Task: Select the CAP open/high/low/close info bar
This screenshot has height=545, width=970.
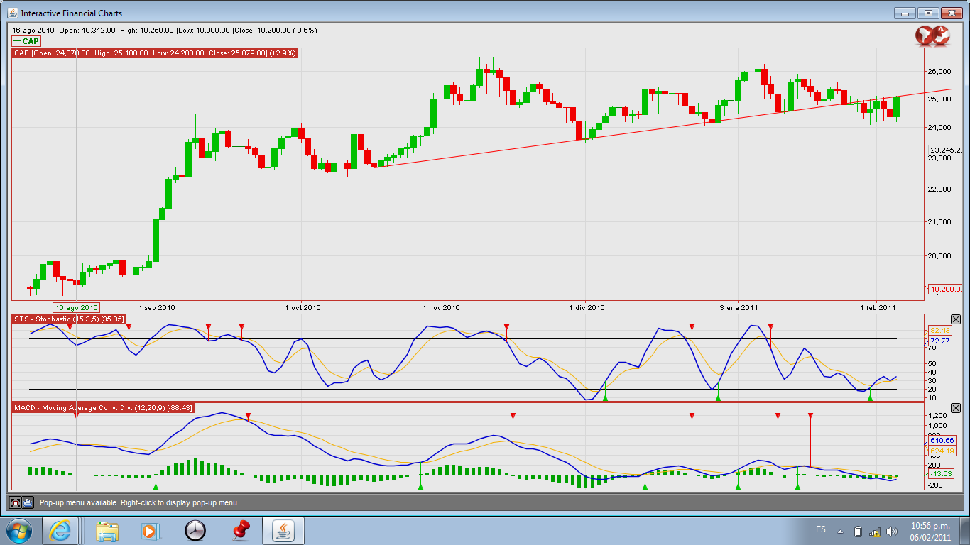Action: [154, 53]
